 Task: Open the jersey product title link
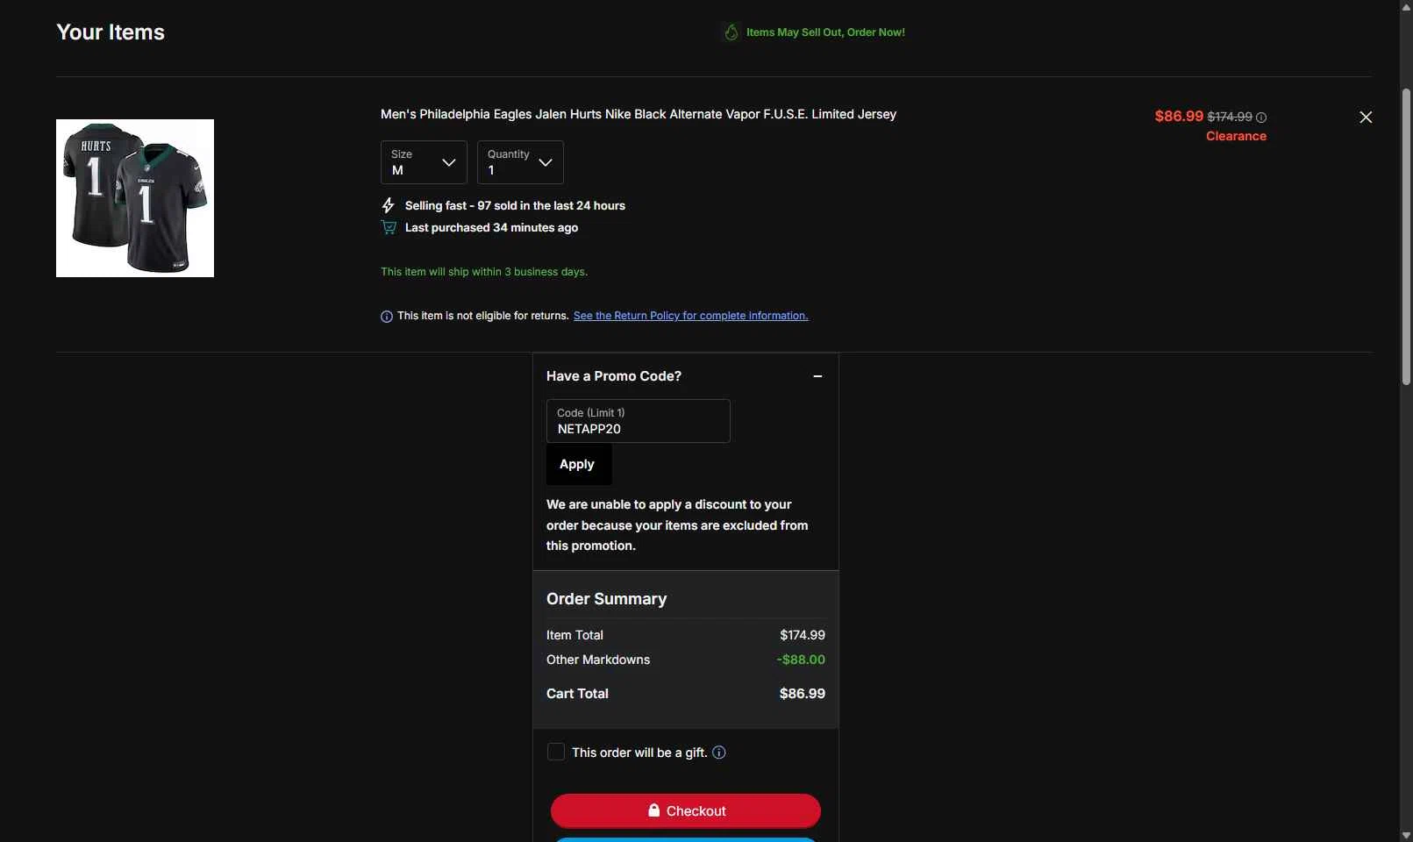[x=639, y=114]
